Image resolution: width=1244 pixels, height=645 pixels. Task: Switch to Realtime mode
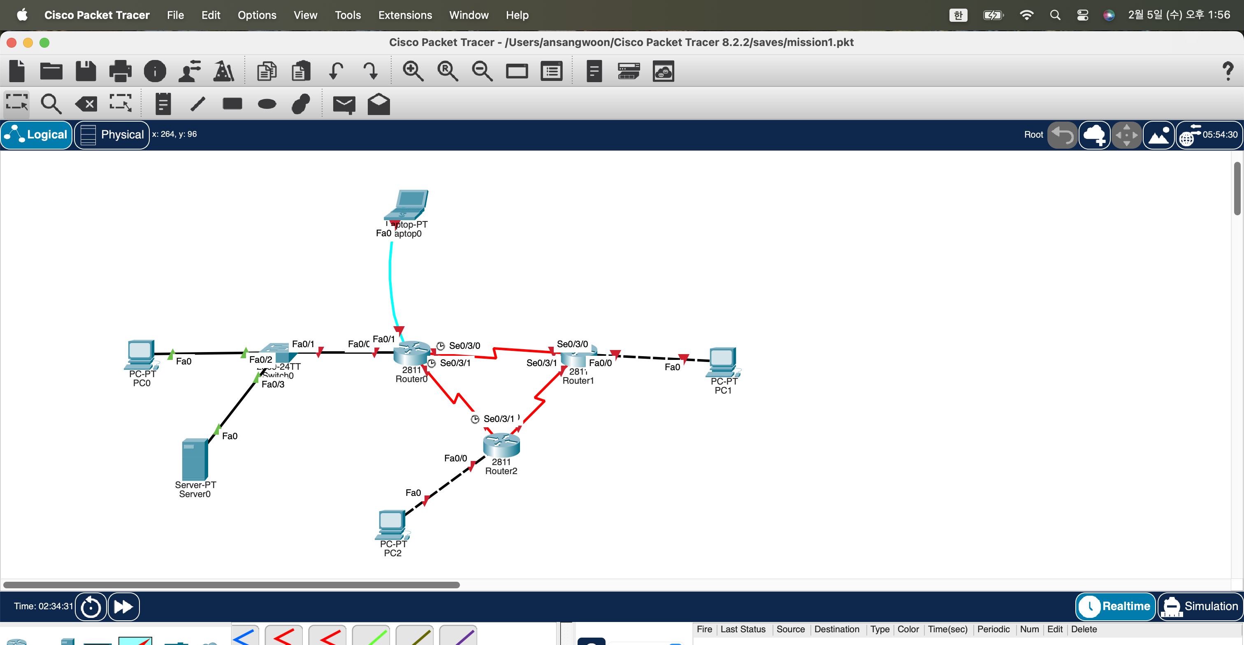pyautogui.click(x=1116, y=606)
